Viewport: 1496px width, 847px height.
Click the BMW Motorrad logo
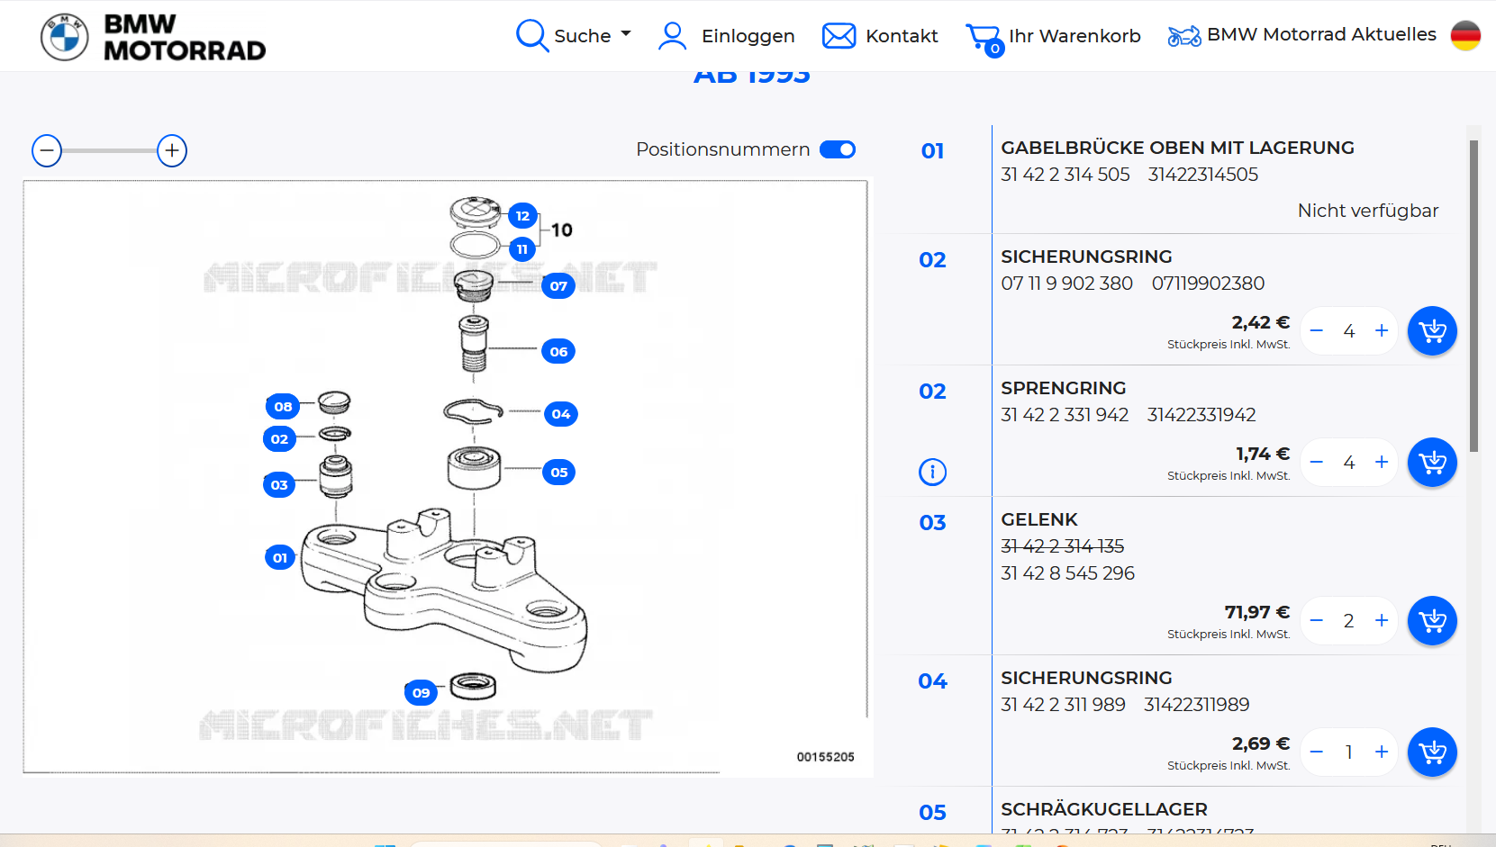pos(153,37)
